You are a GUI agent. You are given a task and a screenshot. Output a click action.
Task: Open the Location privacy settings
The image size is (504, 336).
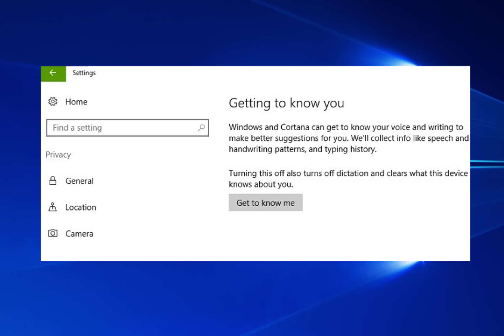[x=81, y=207]
